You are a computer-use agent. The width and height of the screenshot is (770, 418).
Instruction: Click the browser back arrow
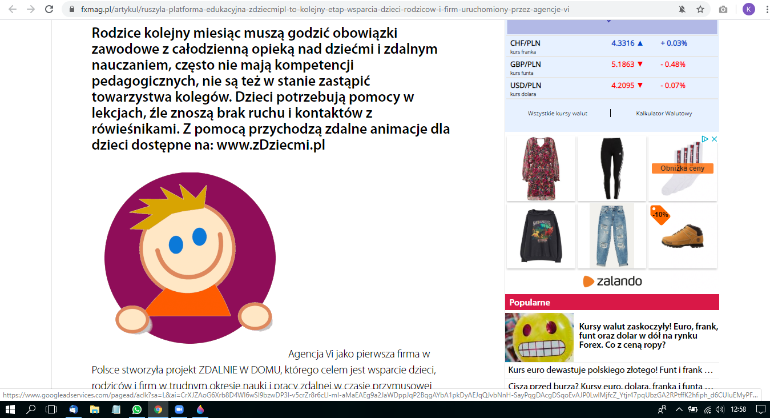click(13, 10)
